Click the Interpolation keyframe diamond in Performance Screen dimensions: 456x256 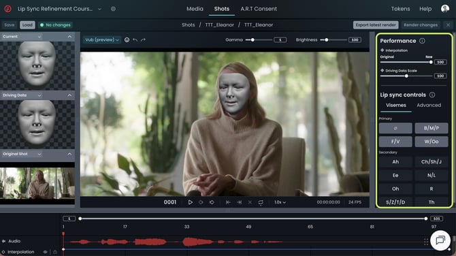(x=382, y=50)
